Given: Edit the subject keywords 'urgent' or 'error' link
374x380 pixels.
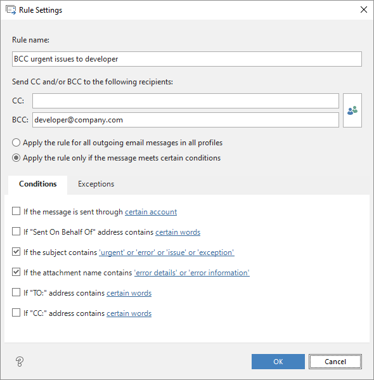Looking at the screenshot, I should tap(167, 252).
